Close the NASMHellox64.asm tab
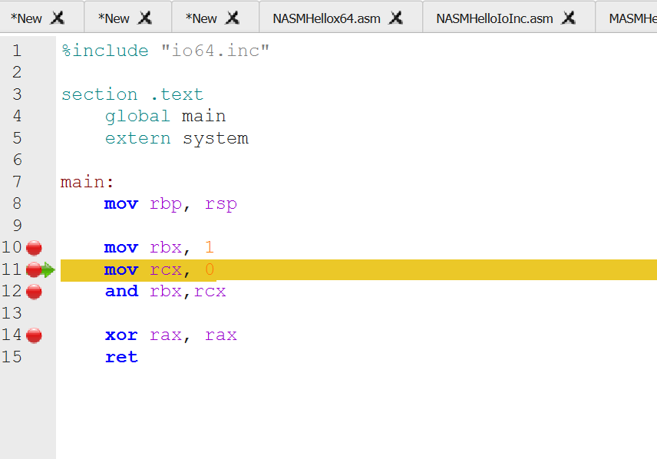This screenshot has height=459, width=657. click(396, 18)
